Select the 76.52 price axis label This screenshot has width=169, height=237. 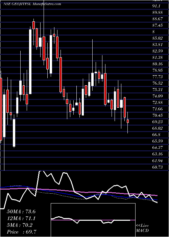tap(158, 83)
